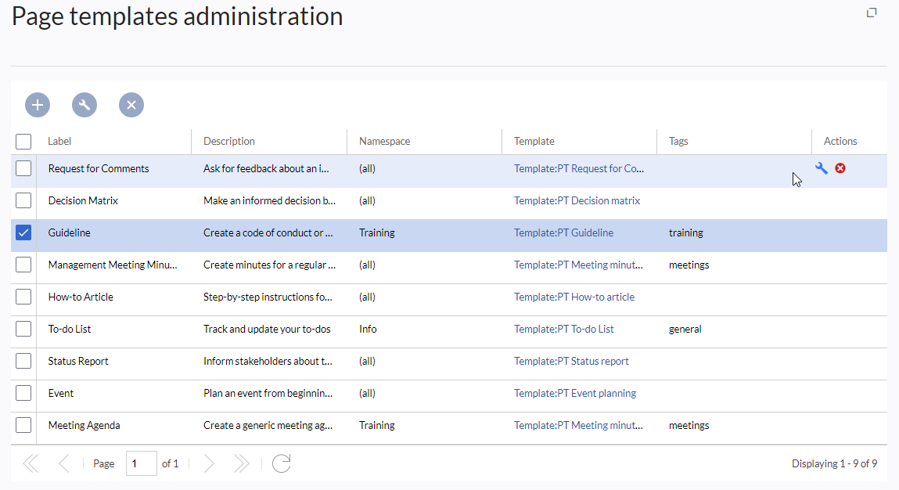The height and width of the screenshot is (490, 899).
Task: Go to last page of the grid
Action: [242, 463]
